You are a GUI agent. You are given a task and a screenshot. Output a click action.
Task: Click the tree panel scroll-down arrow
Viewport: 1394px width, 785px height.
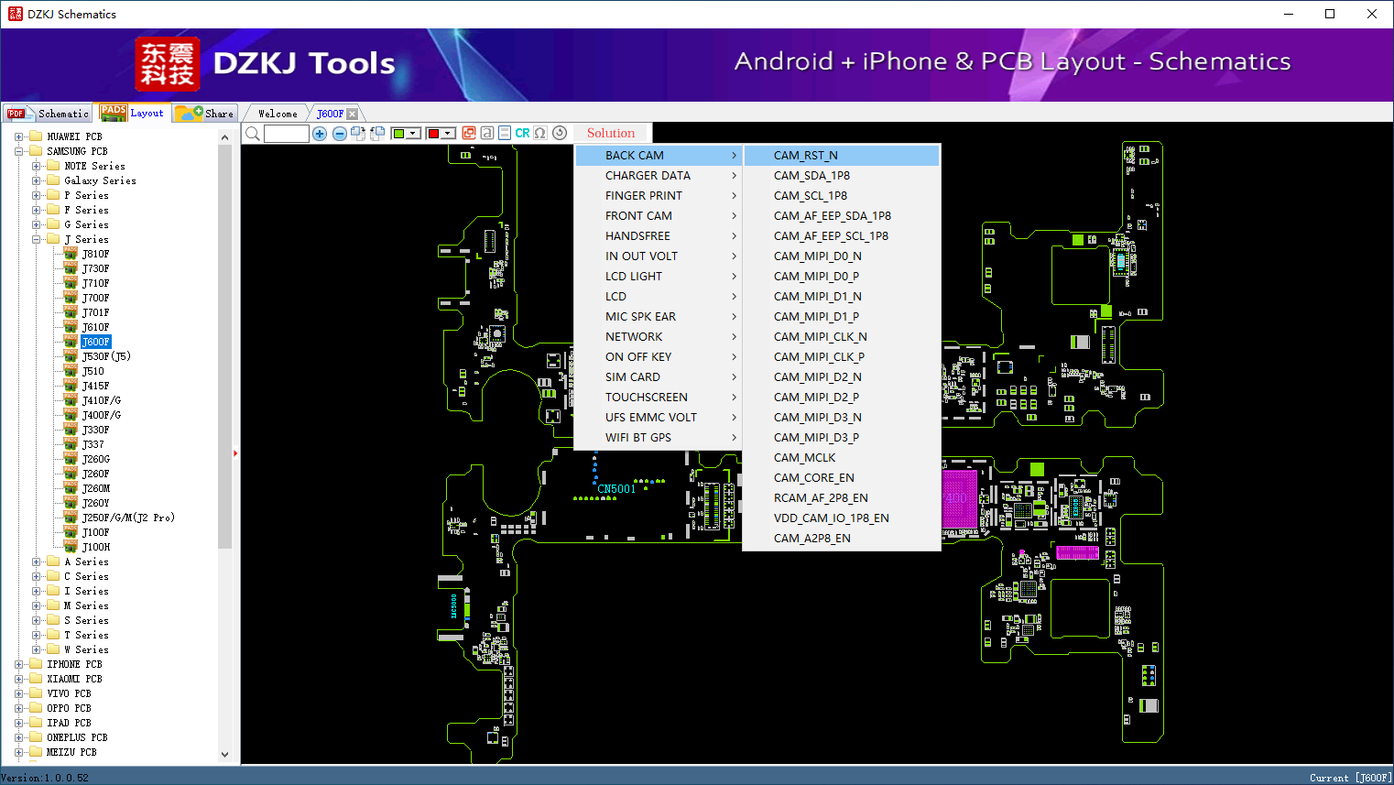click(x=225, y=755)
